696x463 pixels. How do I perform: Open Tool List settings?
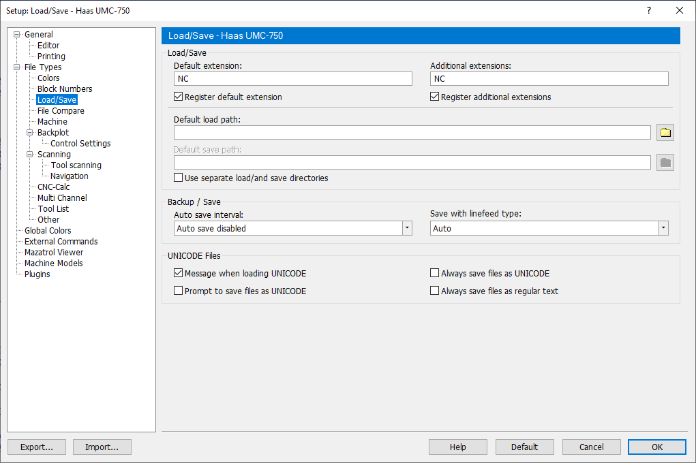click(53, 208)
